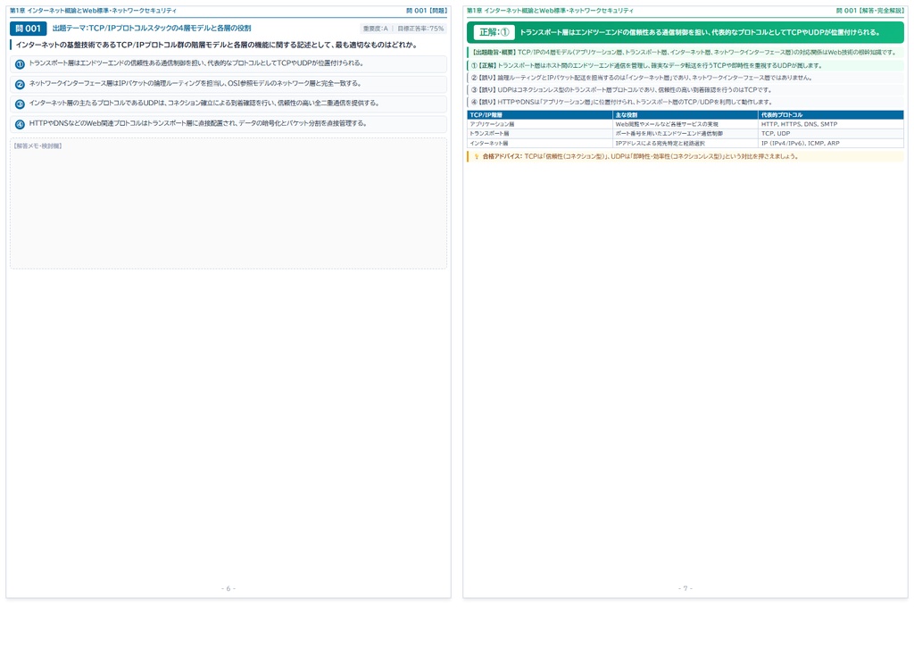Select the インターネット層 table row
Viewport: 914px width, 648px height.
(685, 143)
